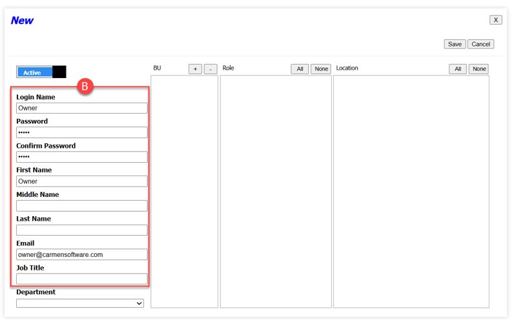Click the First Name text box
The image size is (516, 324).
[81, 181]
